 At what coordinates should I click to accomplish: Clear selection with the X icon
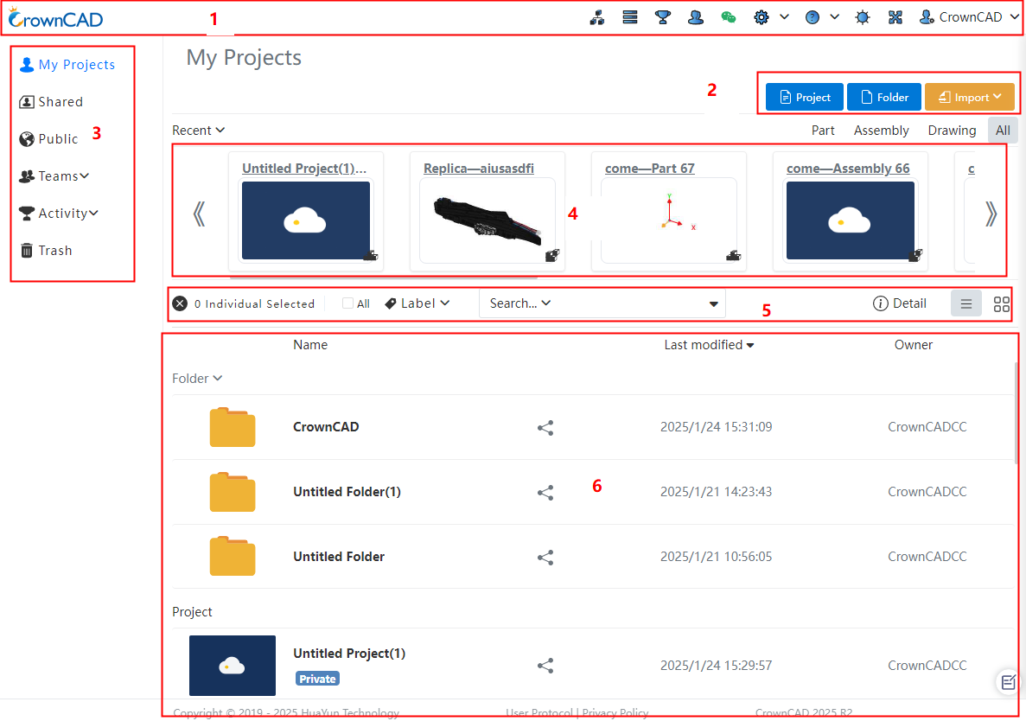tap(180, 303)
